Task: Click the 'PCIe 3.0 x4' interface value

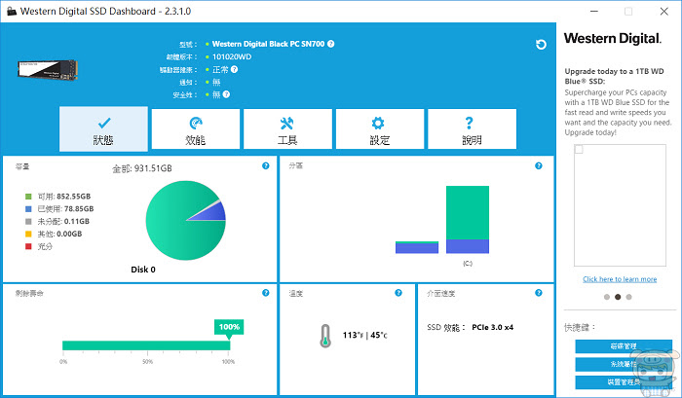Action: 492,327
